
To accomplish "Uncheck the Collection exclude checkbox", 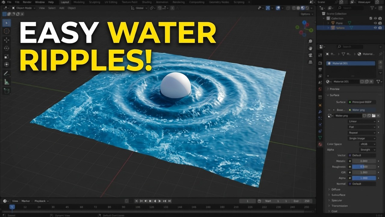I will point(371,18).
